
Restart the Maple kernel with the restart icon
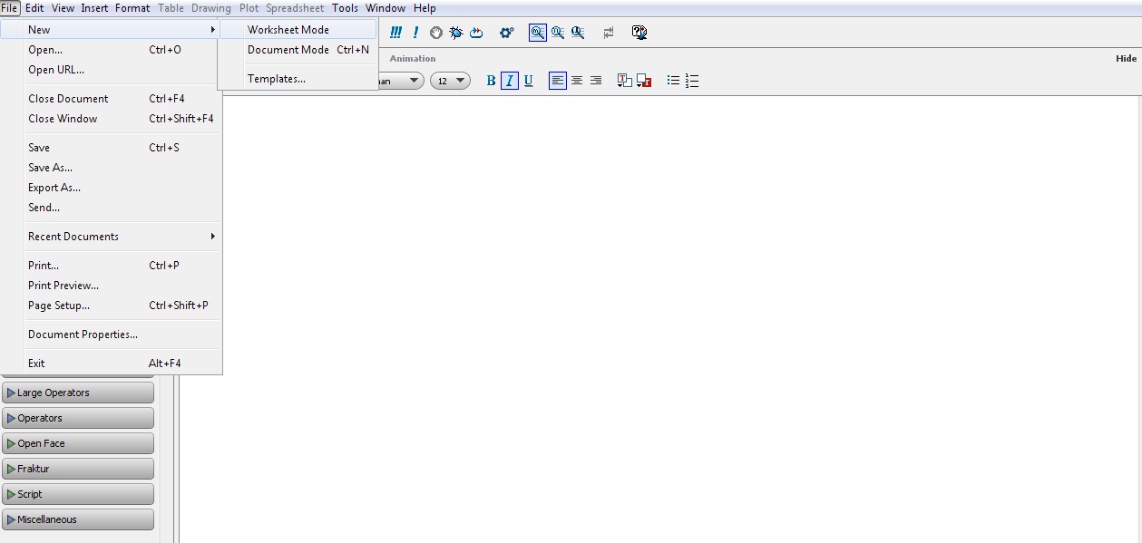(476, 32)
